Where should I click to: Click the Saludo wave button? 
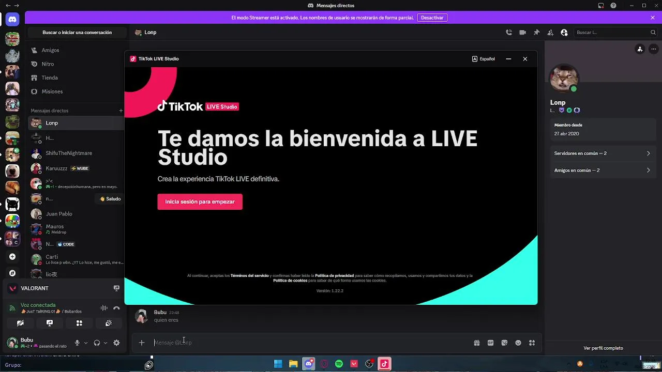pyautogui.click(x=110, y=199)
